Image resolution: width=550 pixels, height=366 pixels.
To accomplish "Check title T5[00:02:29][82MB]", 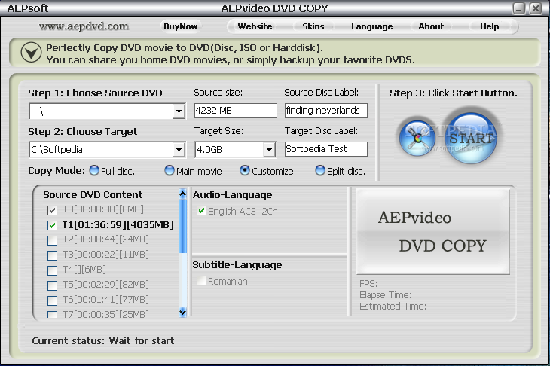I will point(52,285).
